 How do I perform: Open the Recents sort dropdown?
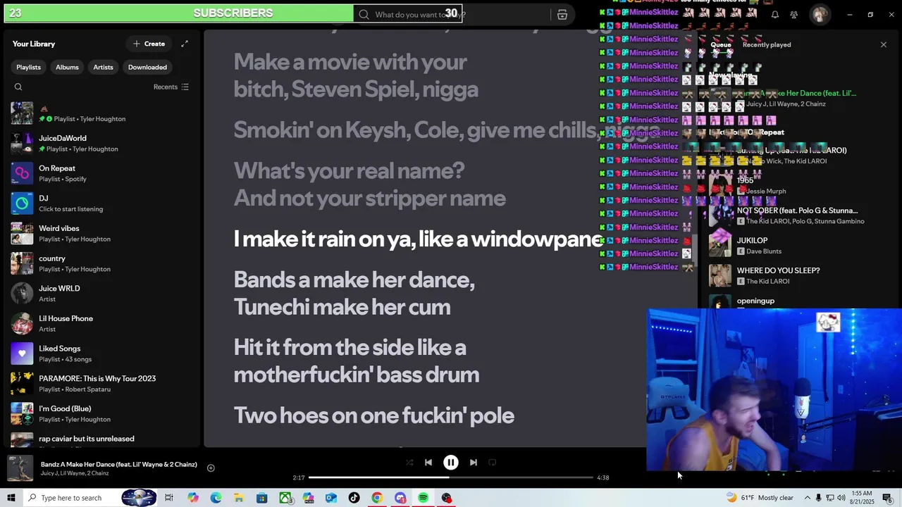tap(171, 87)
